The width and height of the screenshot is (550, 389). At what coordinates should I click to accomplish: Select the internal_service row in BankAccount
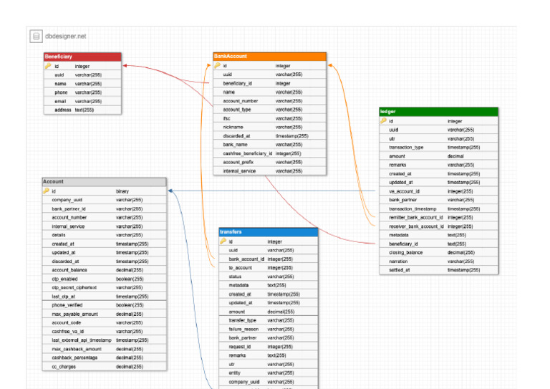(x=269, y=171)
